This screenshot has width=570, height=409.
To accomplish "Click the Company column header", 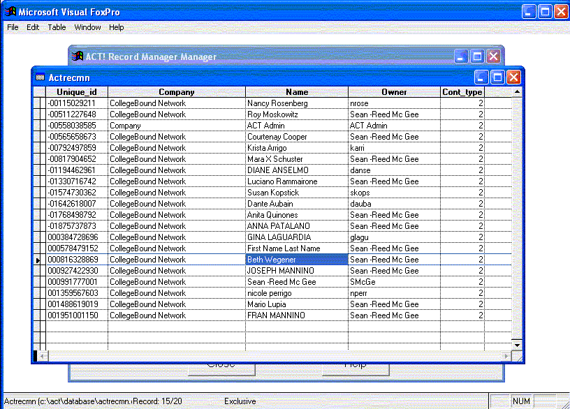I will coord(177,92).
